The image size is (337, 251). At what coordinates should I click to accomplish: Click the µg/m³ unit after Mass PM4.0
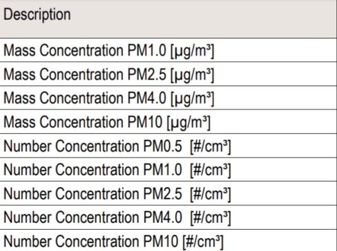192,99
